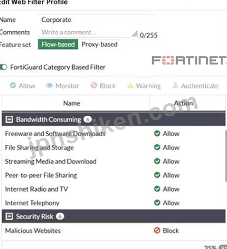Collapse the Security Risk category group
227x249 pixels.
click(x=9, y=216)
